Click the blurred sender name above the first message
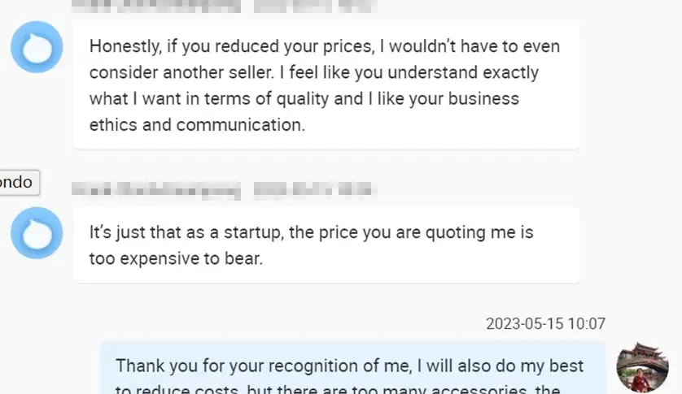 [x=157, y=5]
